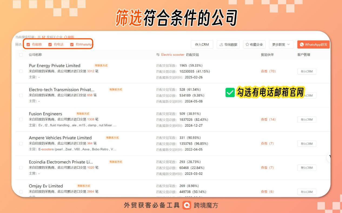Click the 客户管理 column header
Image resolution: width=342 pixels, height=213 pixels.
coord(304,55)
